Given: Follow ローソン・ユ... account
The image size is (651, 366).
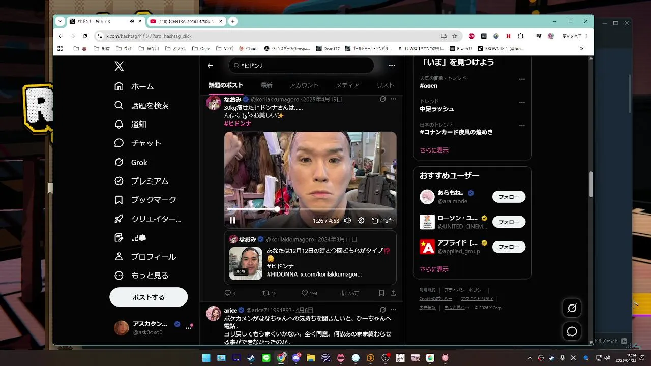Looking at the screenshot, I should 509,222.
